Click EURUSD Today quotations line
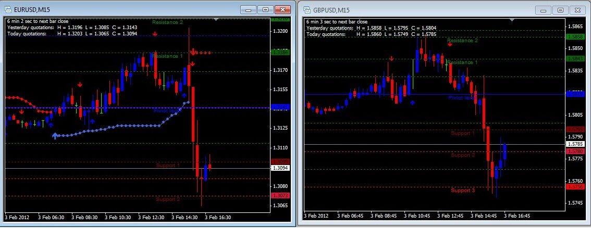Image resolution: width=591 pixels, height=228 pixels. point(72,33)
